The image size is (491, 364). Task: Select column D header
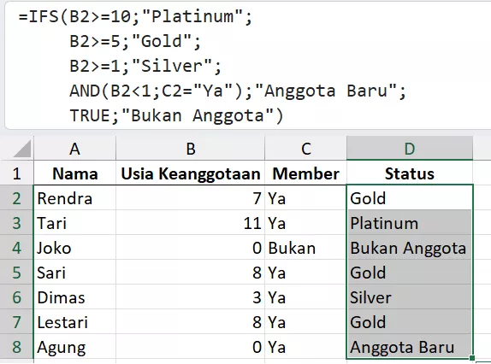click(x=410, y=149)
